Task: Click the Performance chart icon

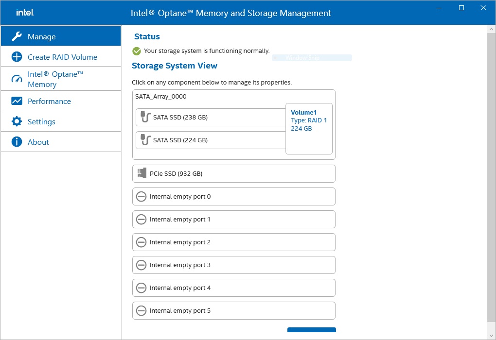Action: [x=17, y=101]
